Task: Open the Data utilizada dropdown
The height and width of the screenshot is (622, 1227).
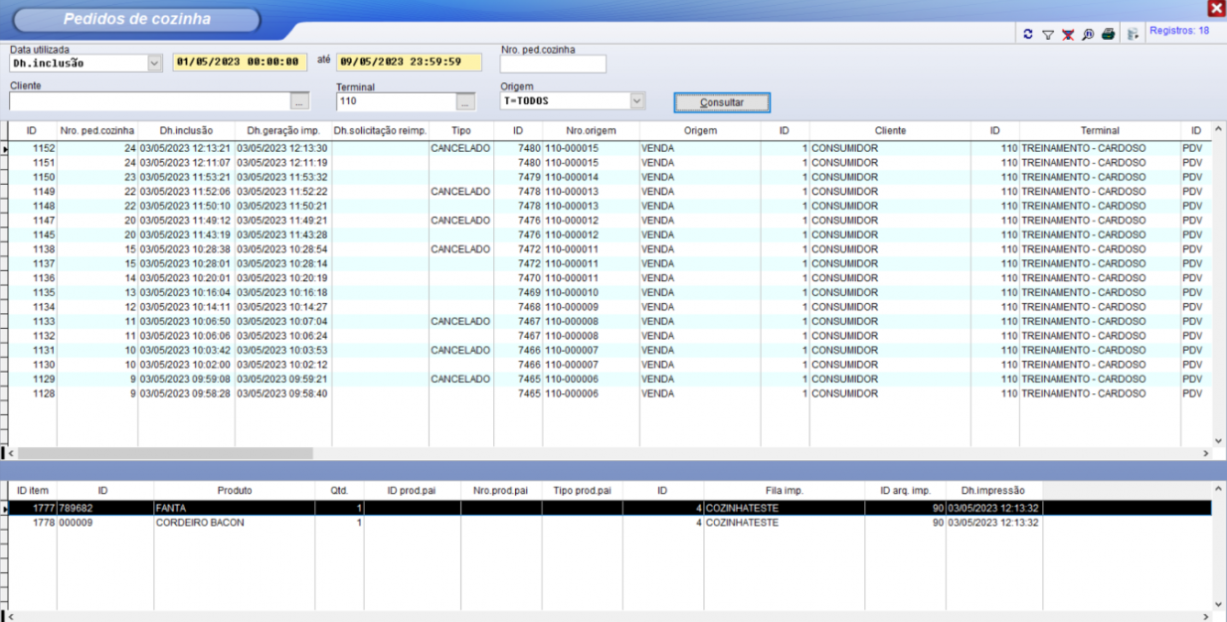Action: (154, 63)
